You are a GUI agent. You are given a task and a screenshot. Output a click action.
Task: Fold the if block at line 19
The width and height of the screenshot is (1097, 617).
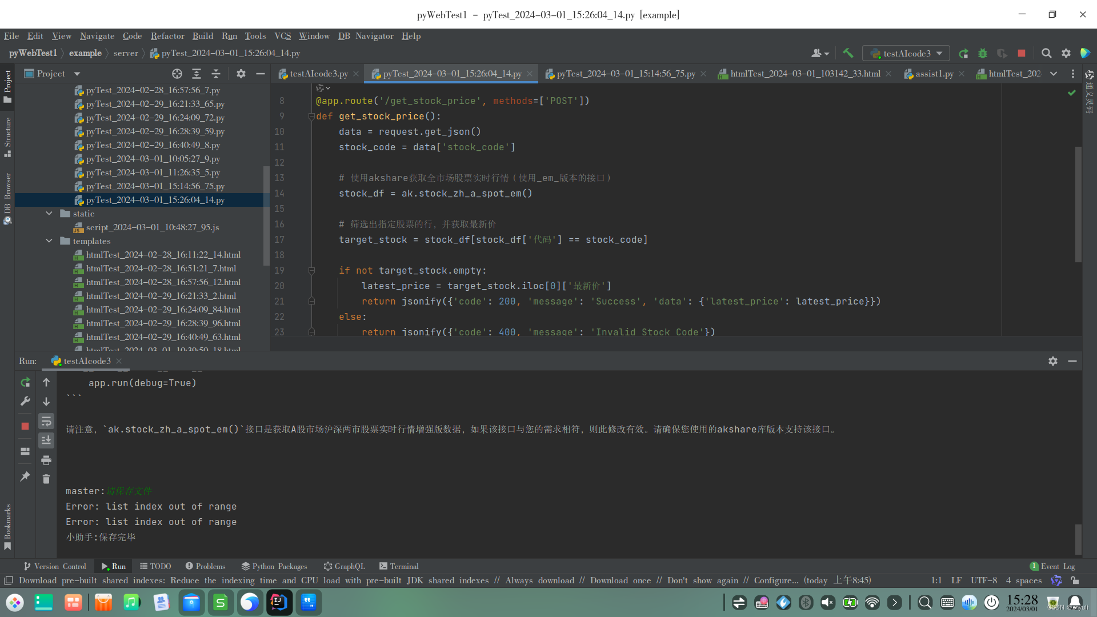tap(311, 271)
